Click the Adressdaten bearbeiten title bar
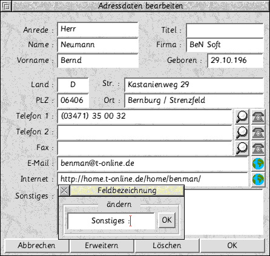Image resolution: width=270 pixels, height=256 pixels. 140,6
